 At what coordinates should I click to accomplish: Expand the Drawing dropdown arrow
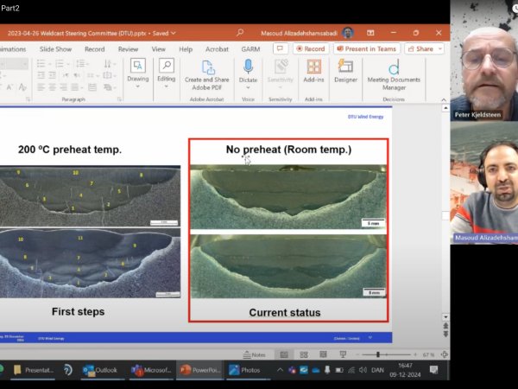(x=138, y=86)
